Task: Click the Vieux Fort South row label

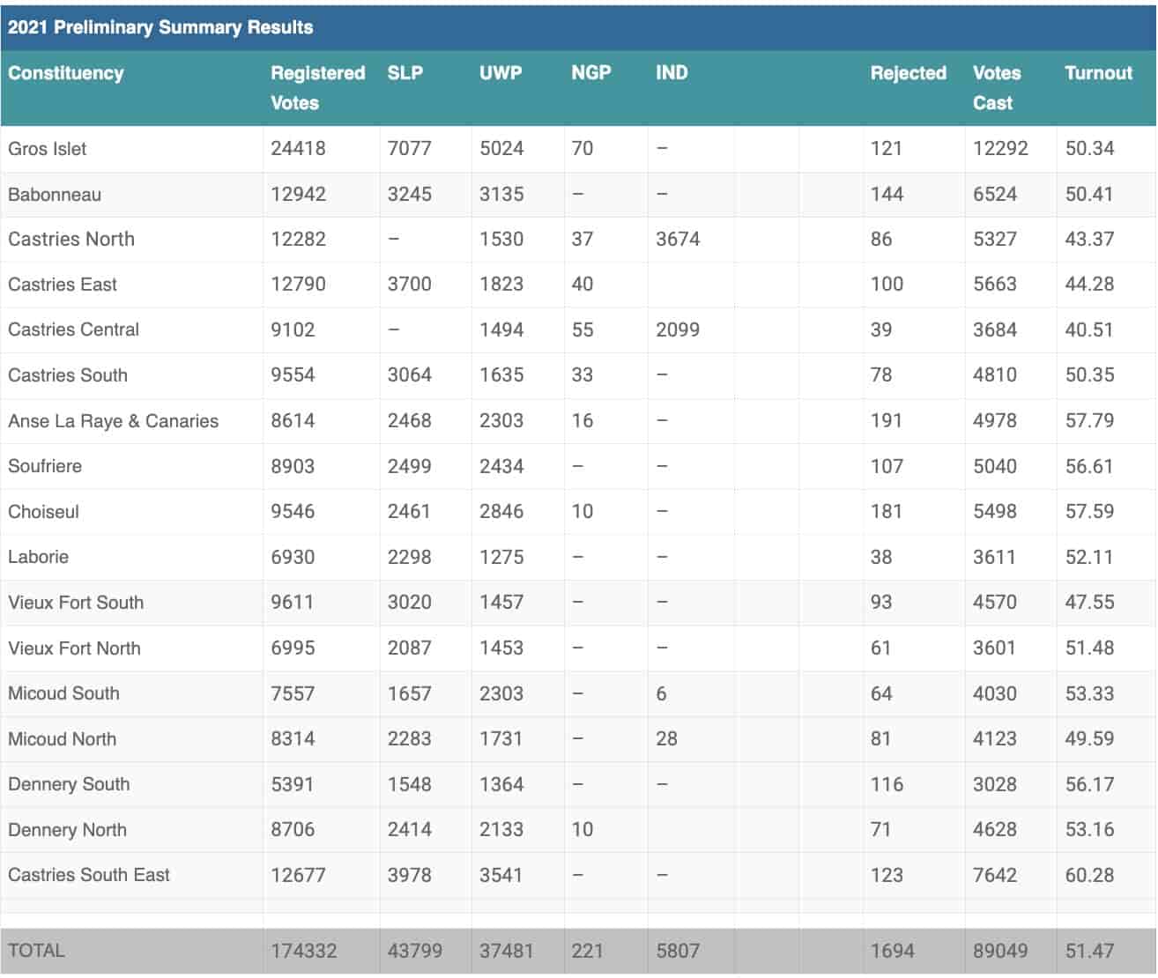Action: (x=76, y=603)
